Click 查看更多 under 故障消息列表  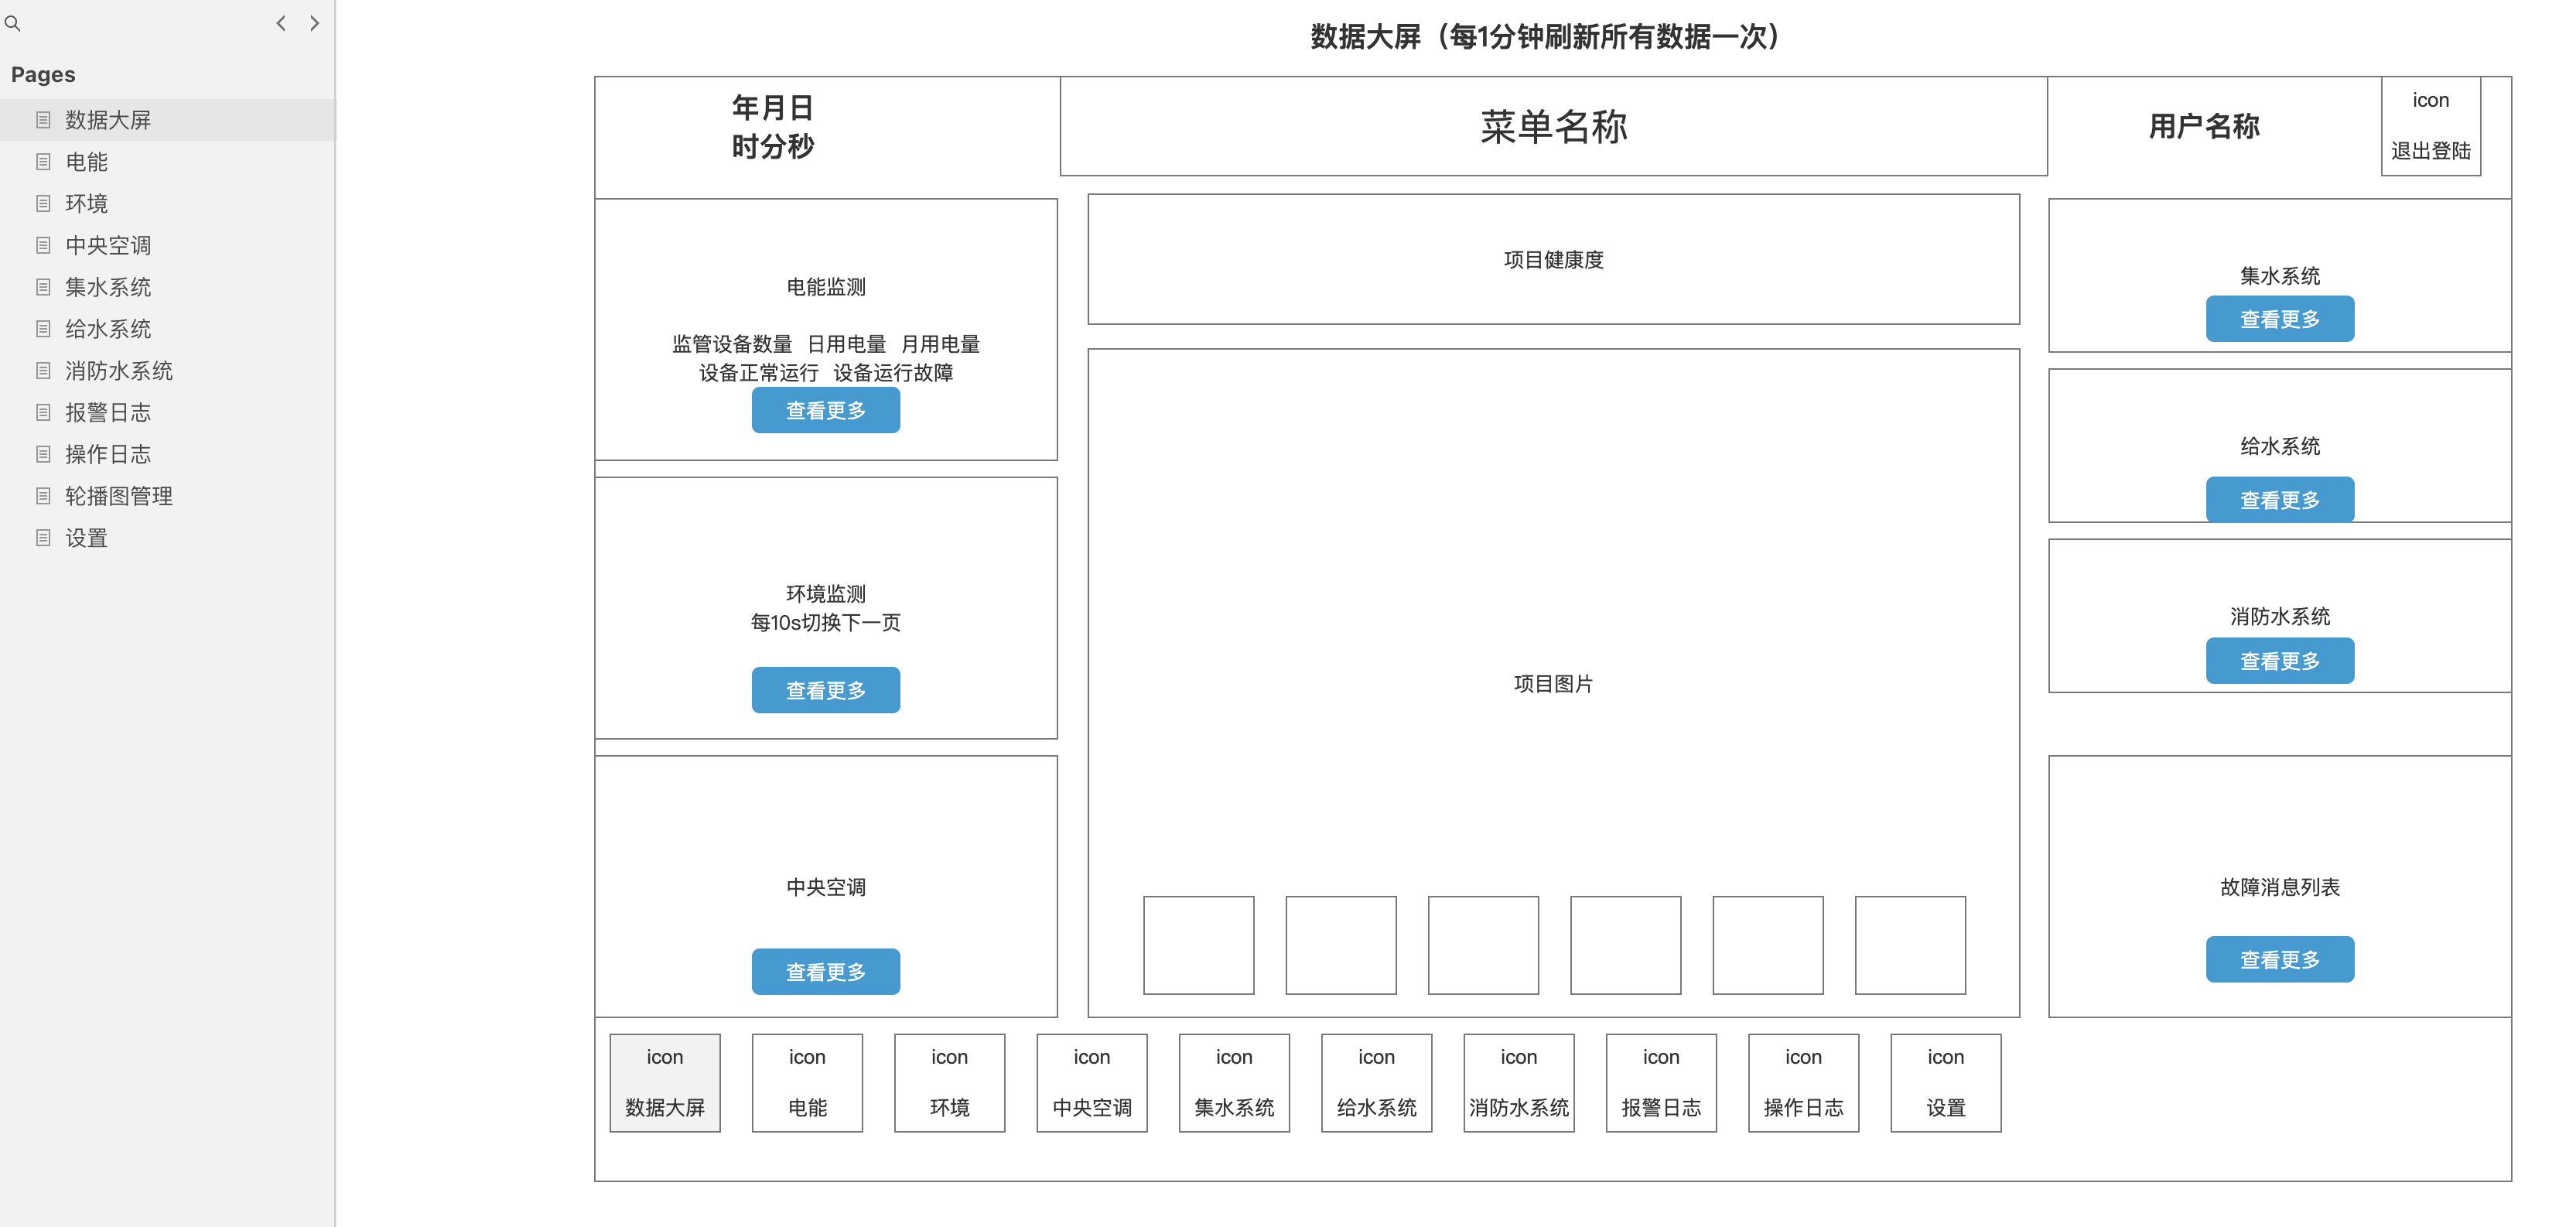(x=2279, y=960)
